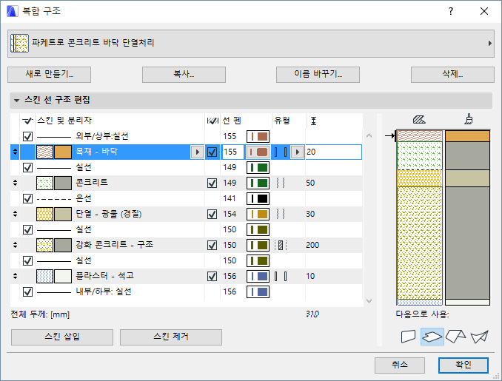Click the 복사... button

pos(184,75)
